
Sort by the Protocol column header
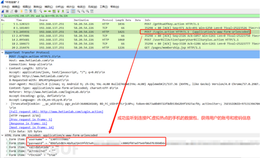click(x=108, y=20)
